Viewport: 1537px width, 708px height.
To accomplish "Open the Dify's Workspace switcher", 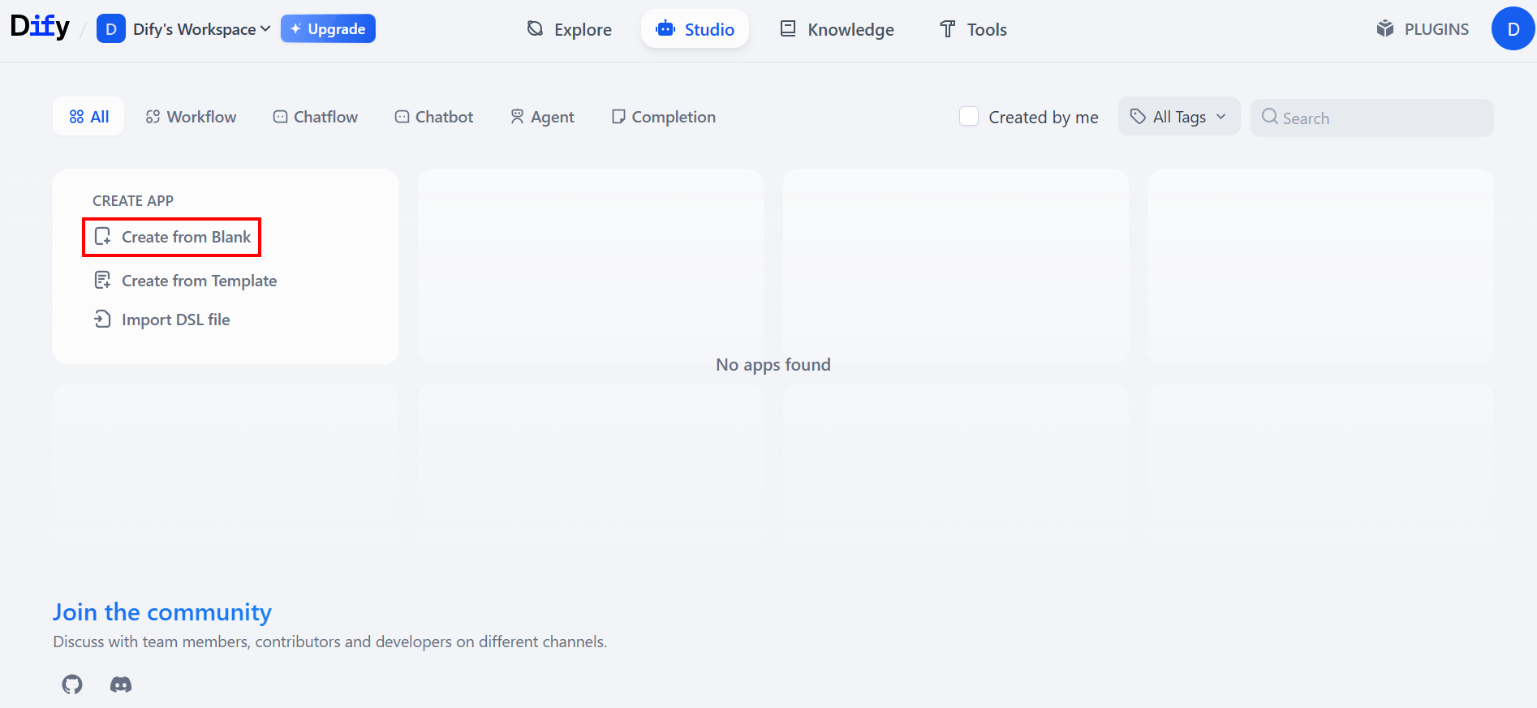I will point(183,29).
